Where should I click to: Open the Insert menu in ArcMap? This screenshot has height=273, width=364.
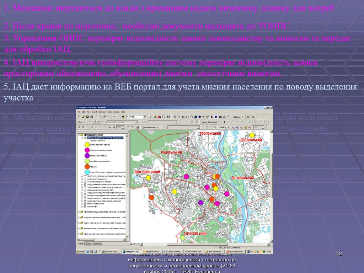pyautogui.click(x=94, y=112)
